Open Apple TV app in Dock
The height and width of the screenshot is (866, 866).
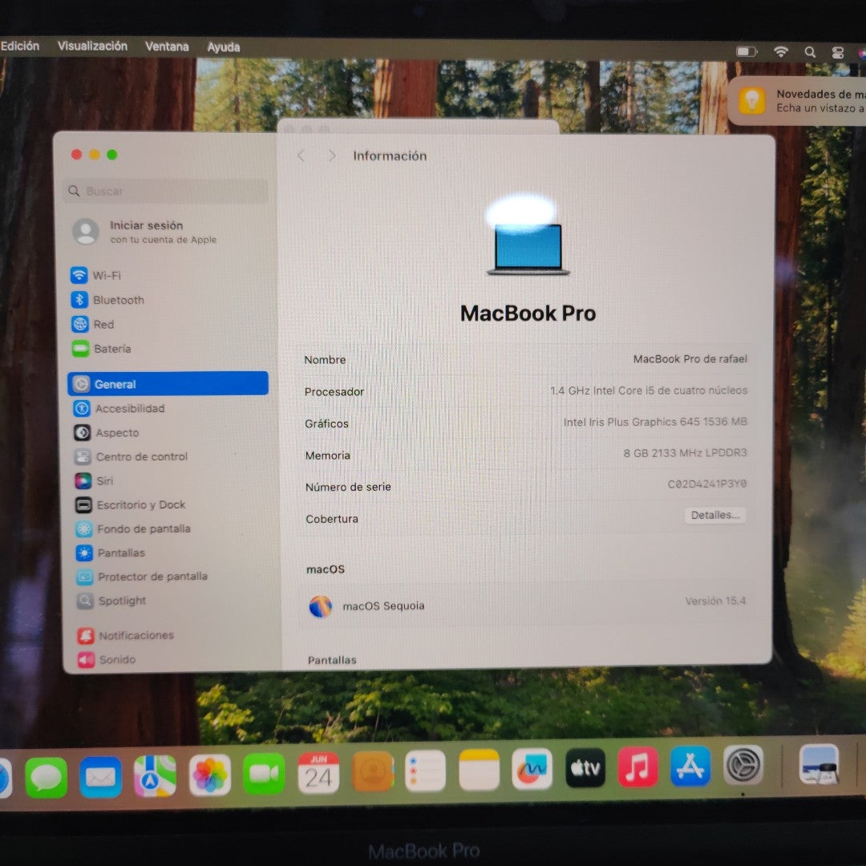[585, 769]
